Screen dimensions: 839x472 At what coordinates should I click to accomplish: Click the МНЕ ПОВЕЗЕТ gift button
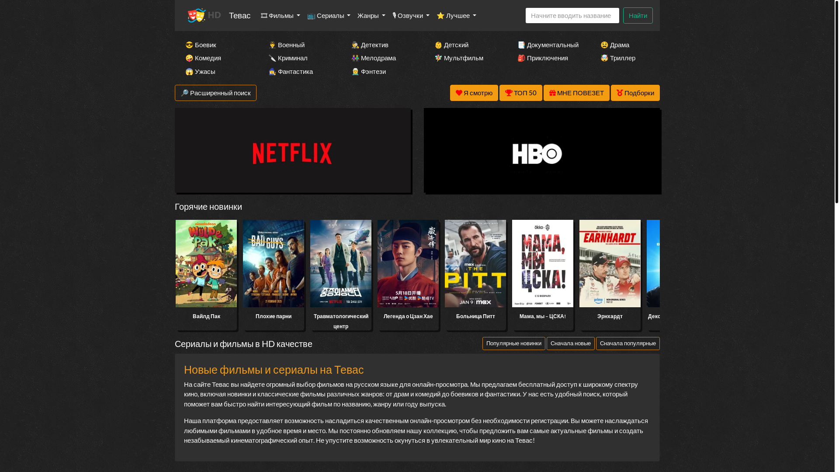[576, 93]
